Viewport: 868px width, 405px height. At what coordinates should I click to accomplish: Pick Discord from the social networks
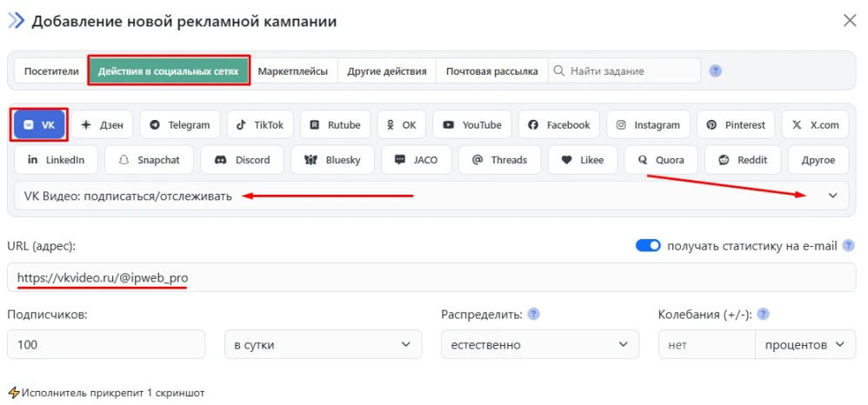pyautogui.click(x=243, y=160)
